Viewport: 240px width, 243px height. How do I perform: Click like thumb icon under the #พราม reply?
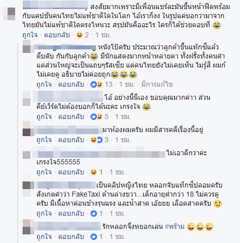point(93,236)
